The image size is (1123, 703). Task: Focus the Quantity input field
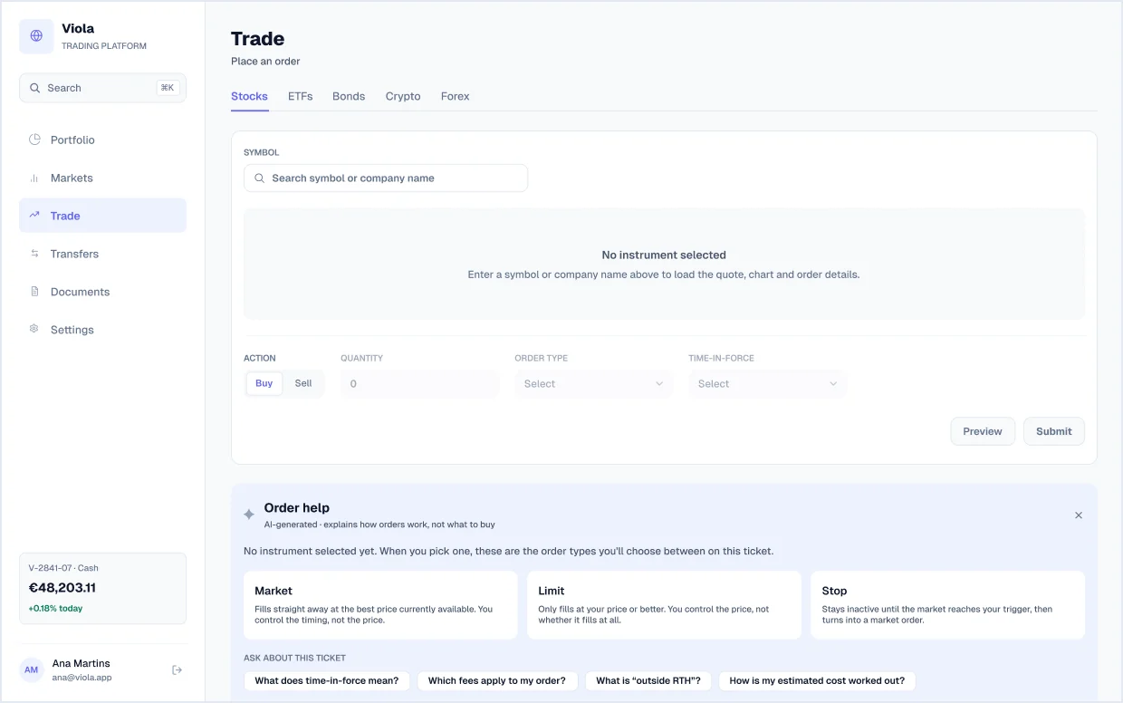click(420, 384)
